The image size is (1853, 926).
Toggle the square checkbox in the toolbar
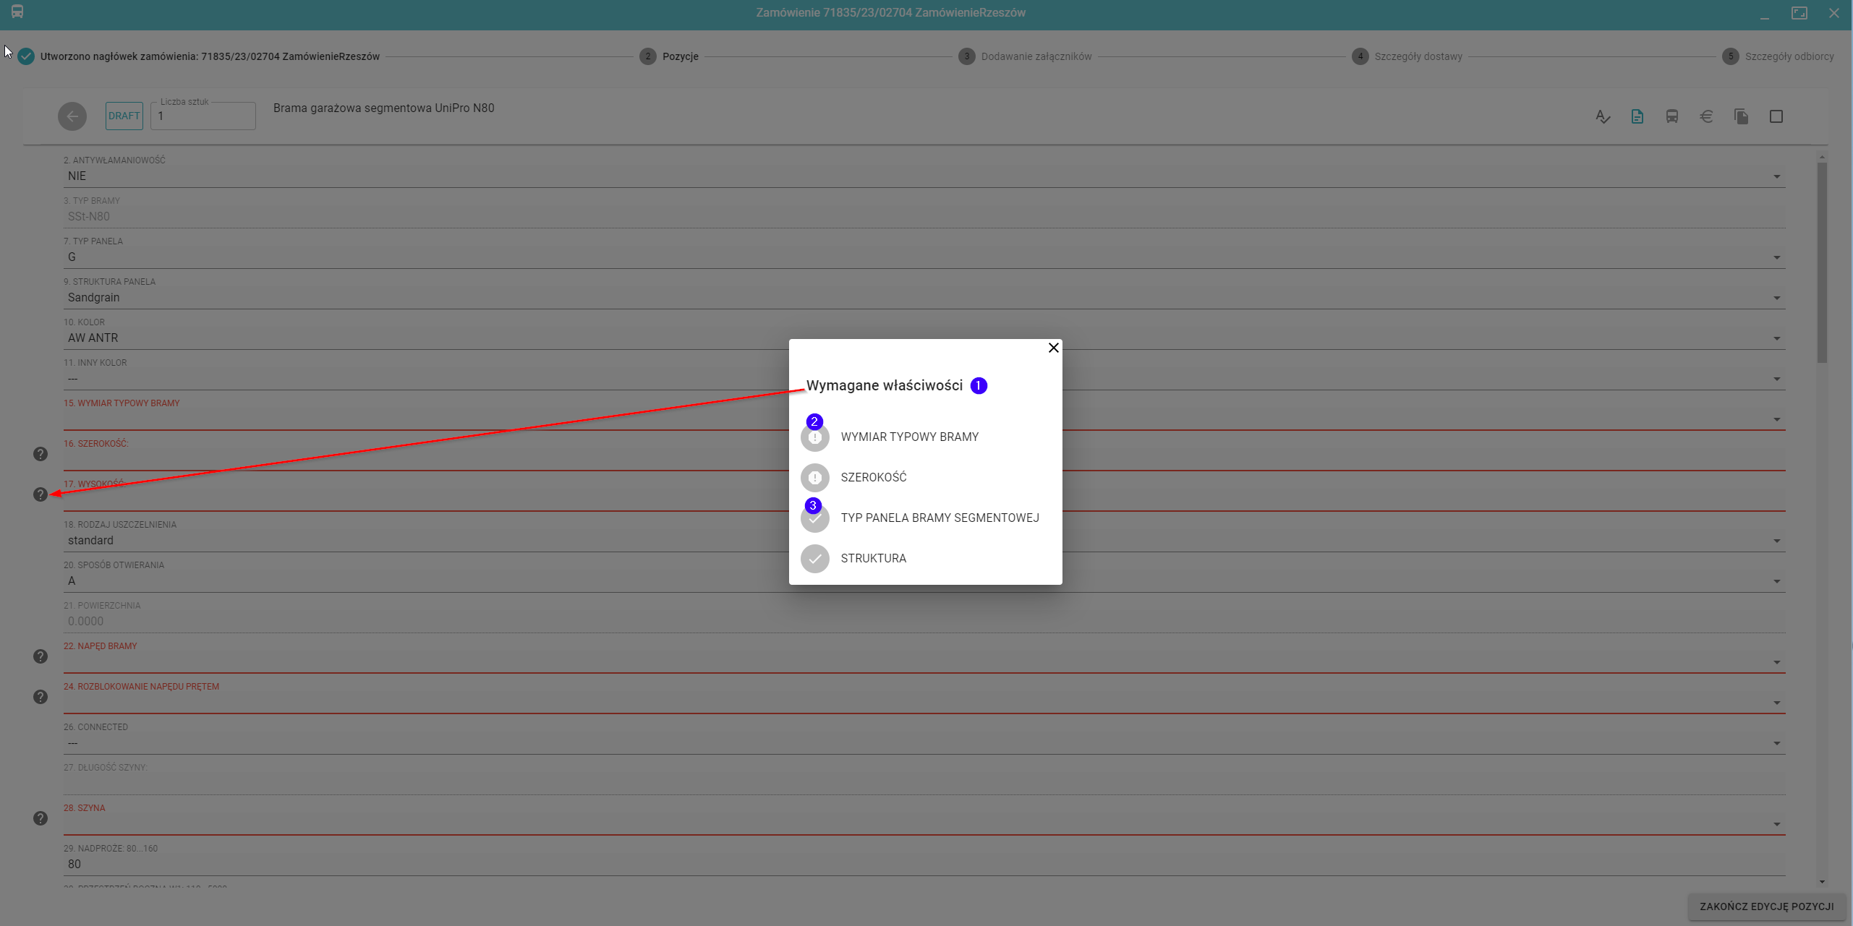1776,116
